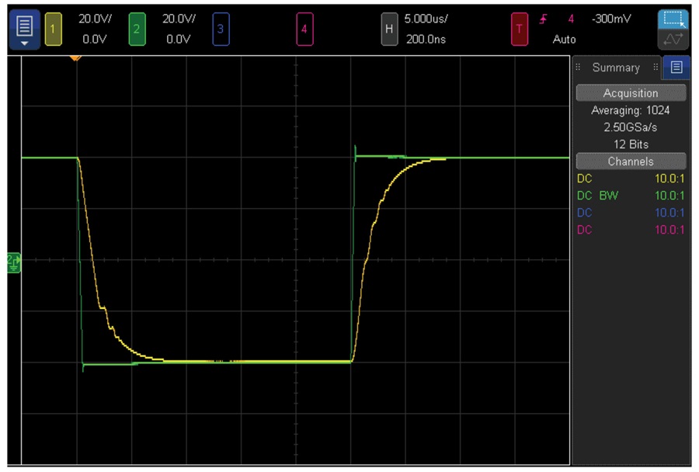Open the horizontal H settings button
Image resolution: width=699 pixels, height=472 pixels.
(389, 29)
